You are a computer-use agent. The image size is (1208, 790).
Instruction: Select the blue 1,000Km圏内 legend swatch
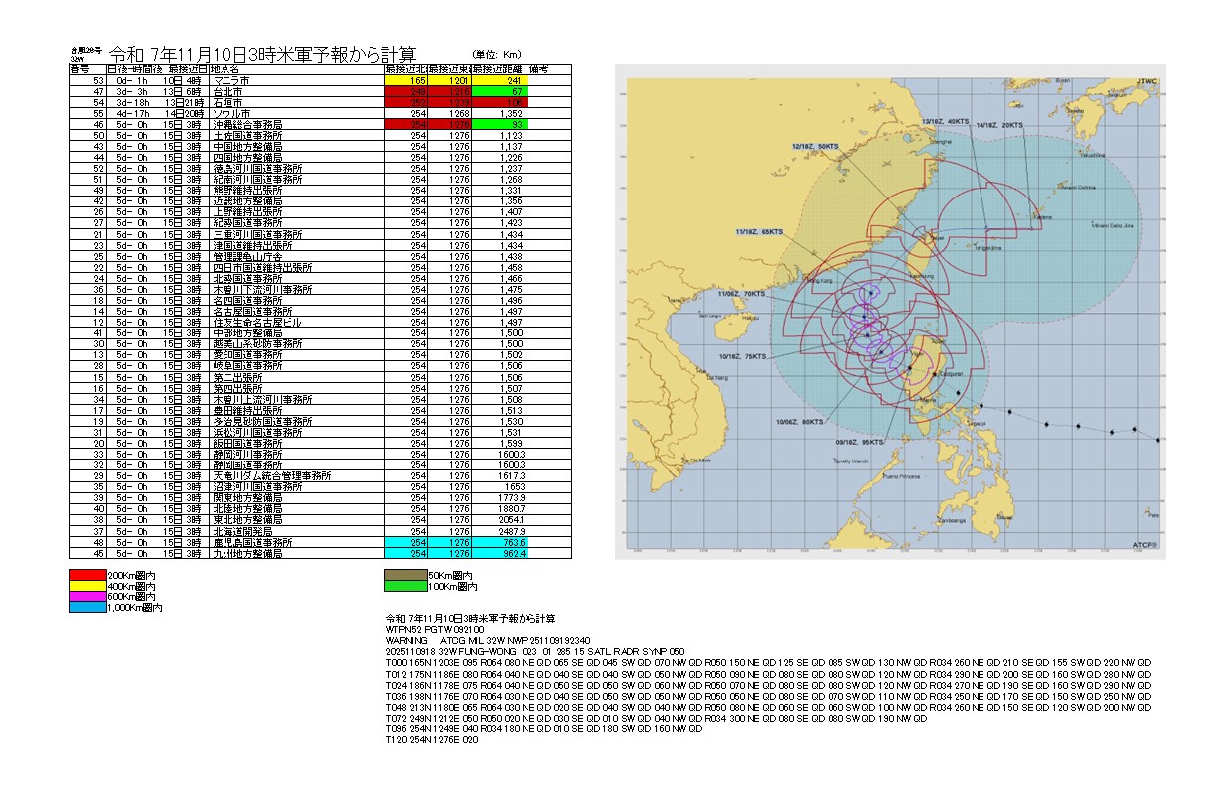click(87, 607)
